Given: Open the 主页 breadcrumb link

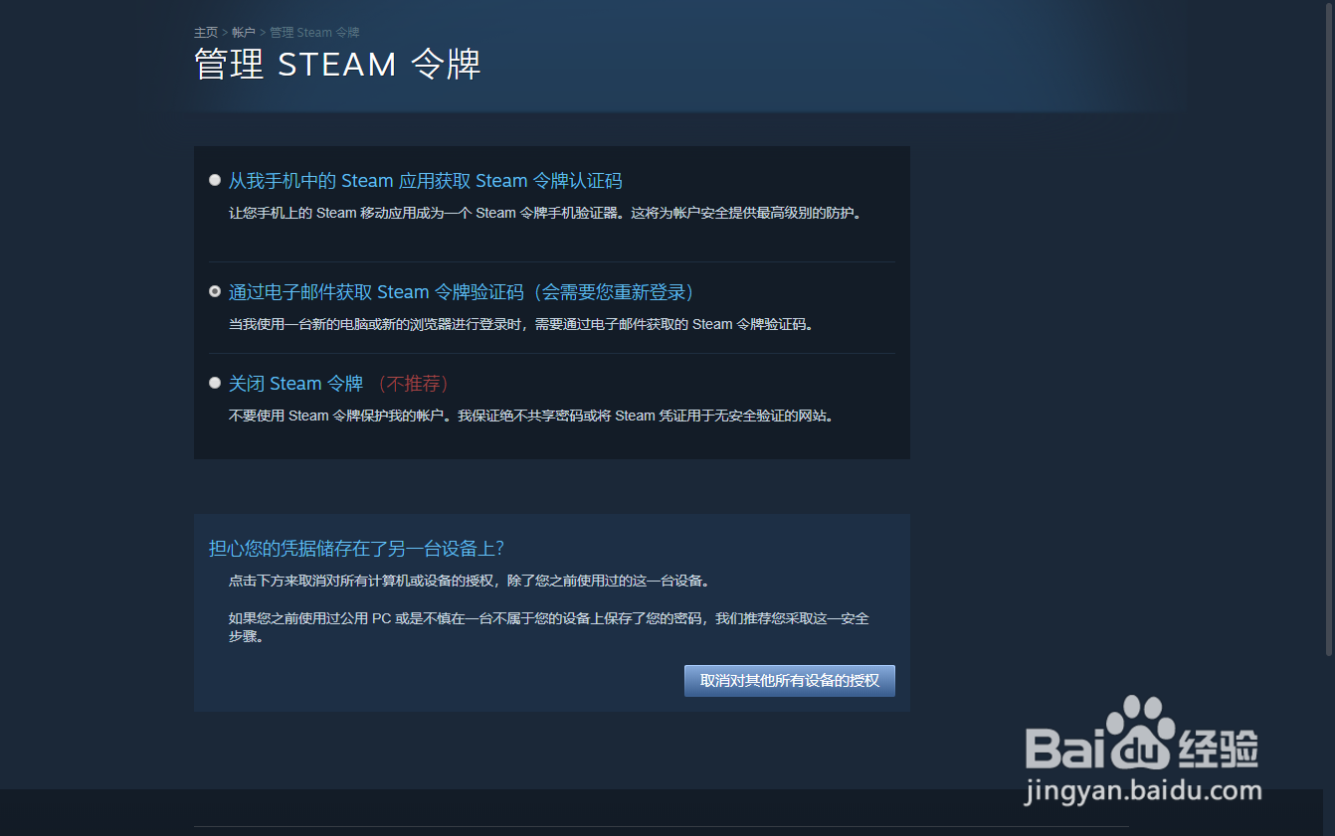Looking at the screenshot, I should tap(205, 33).
